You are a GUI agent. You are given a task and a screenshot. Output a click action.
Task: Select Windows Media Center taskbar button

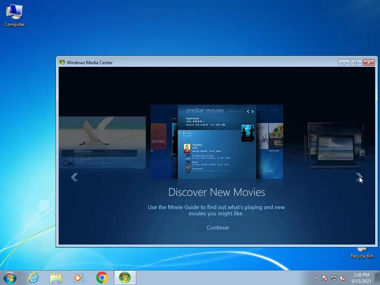coord(125,278)
